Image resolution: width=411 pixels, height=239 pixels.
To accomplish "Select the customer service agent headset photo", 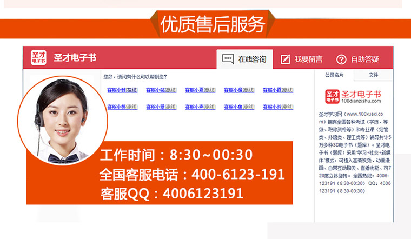I will coord(59,120).
